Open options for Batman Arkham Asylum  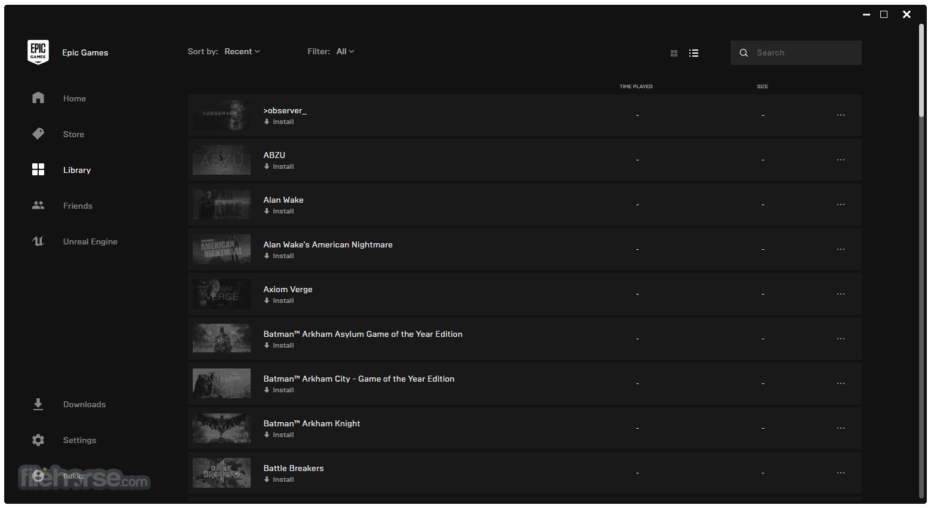841,339
